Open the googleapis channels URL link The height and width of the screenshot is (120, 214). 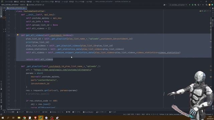point(63,70)
